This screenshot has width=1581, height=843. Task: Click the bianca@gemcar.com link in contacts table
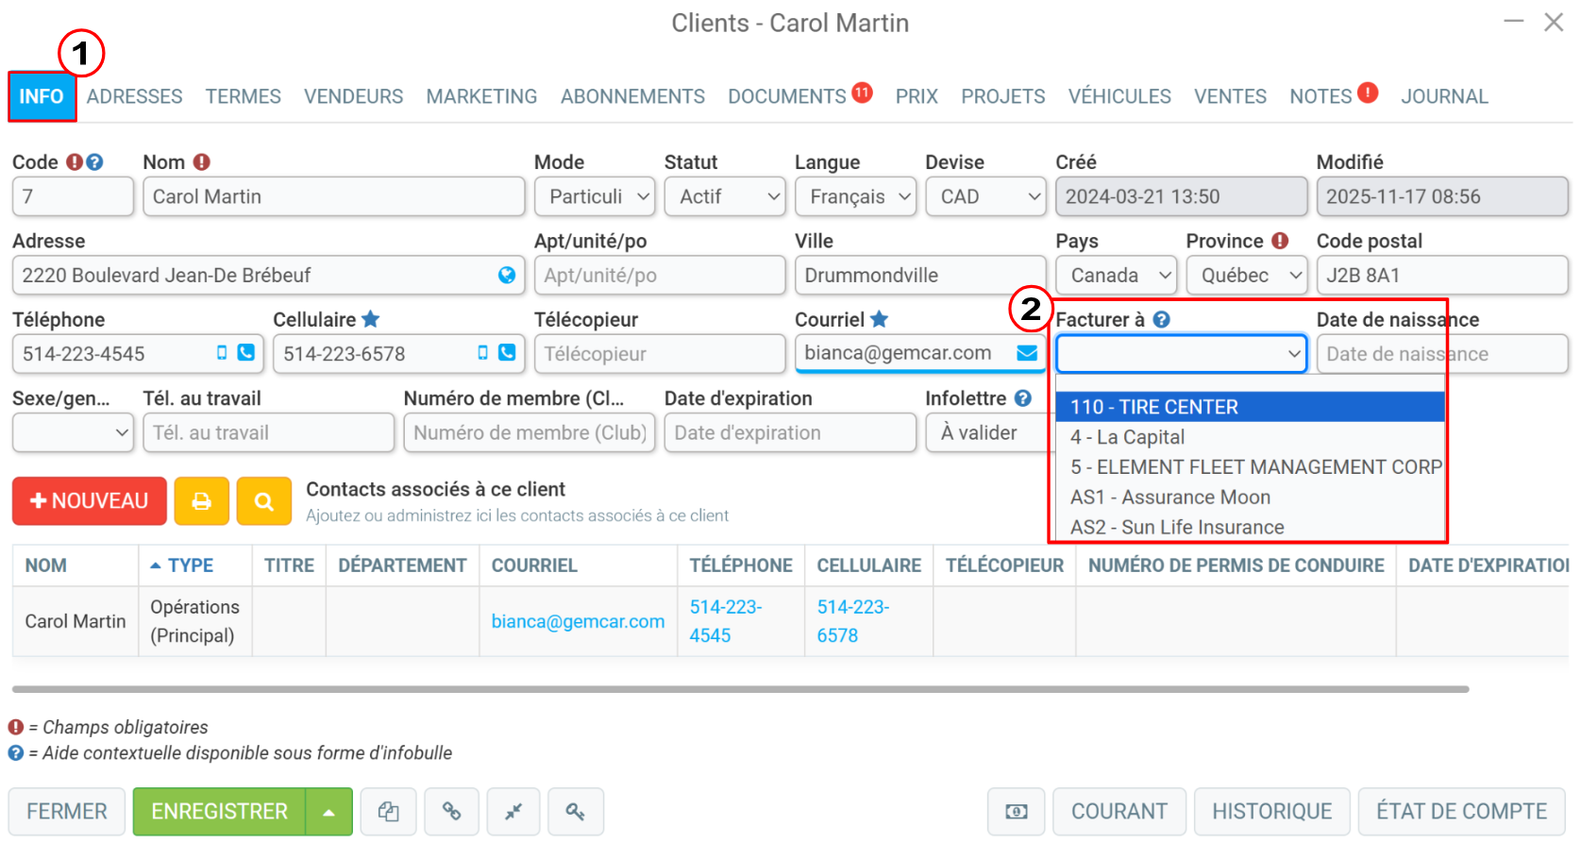(x=578, y=621)
